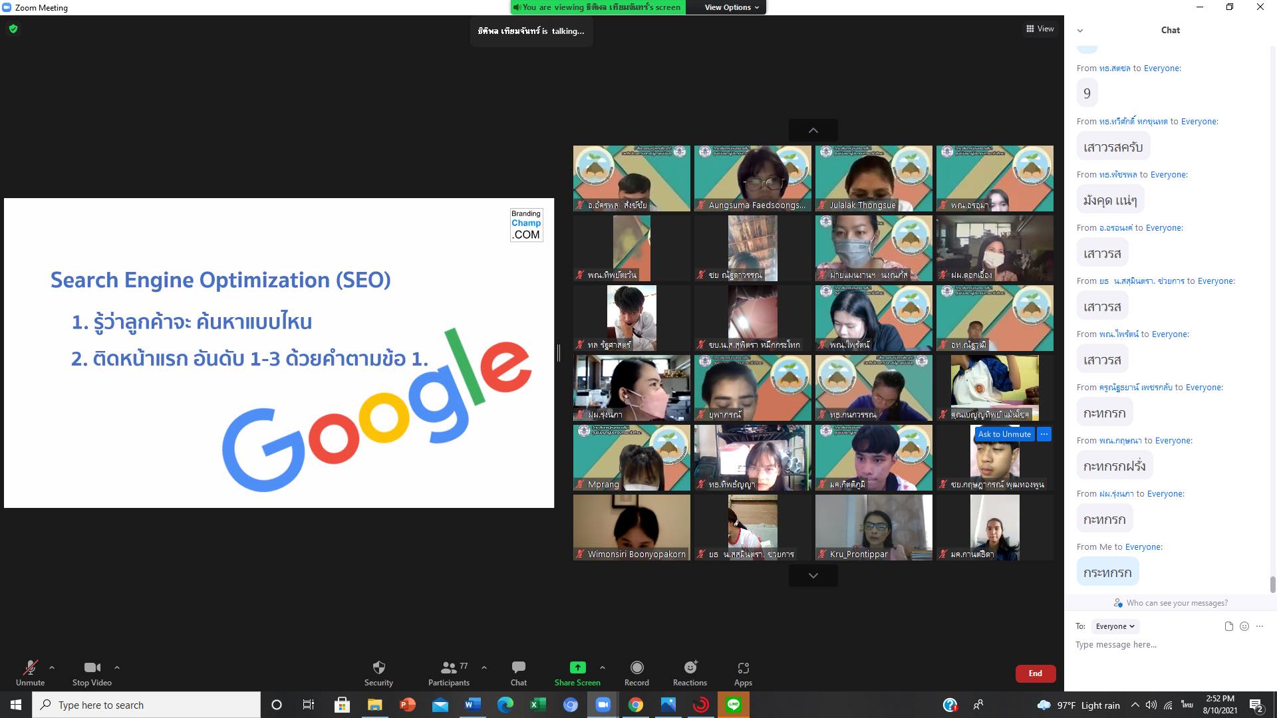The image size is (1277, 718).
Task: Collapse the Chat panel chevron
Action: click(x=1080, y=31)
